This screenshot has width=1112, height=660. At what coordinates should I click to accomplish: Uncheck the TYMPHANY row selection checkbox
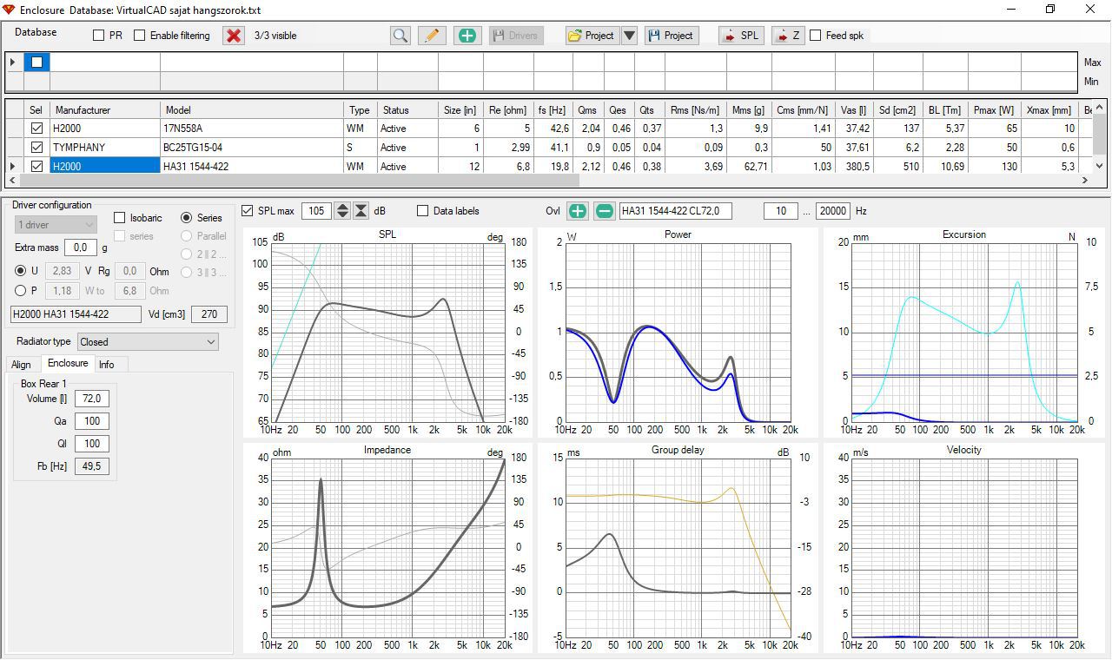pos(36,148)
